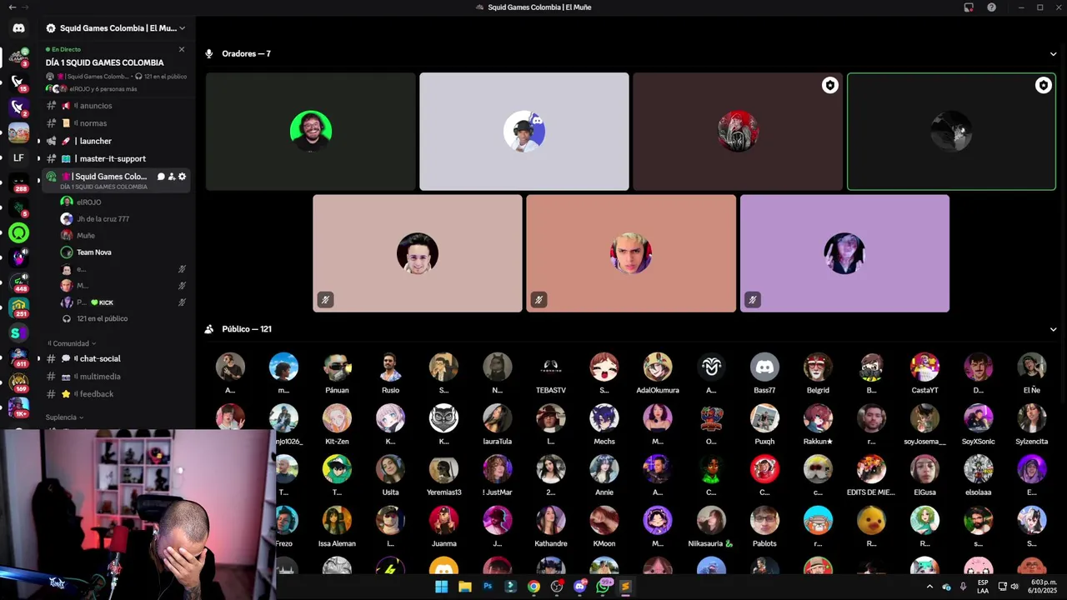Open server with 251 unread badge
This screenshot has width=1067, height=600.
(18, 308)
